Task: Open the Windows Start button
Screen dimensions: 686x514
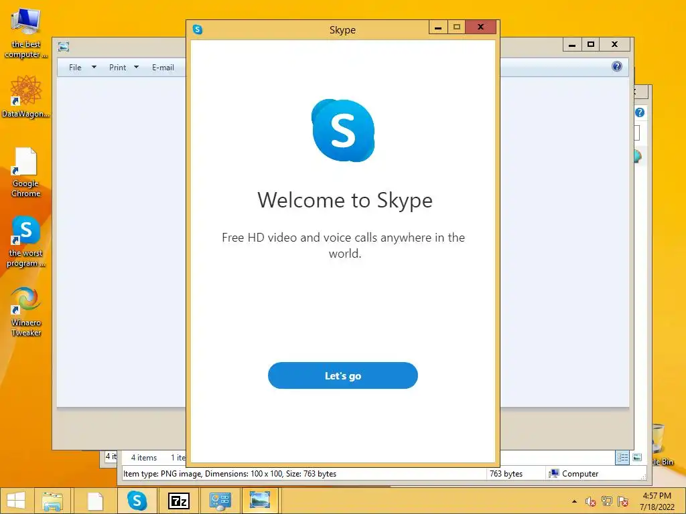Action: click(x=16, y=501)
